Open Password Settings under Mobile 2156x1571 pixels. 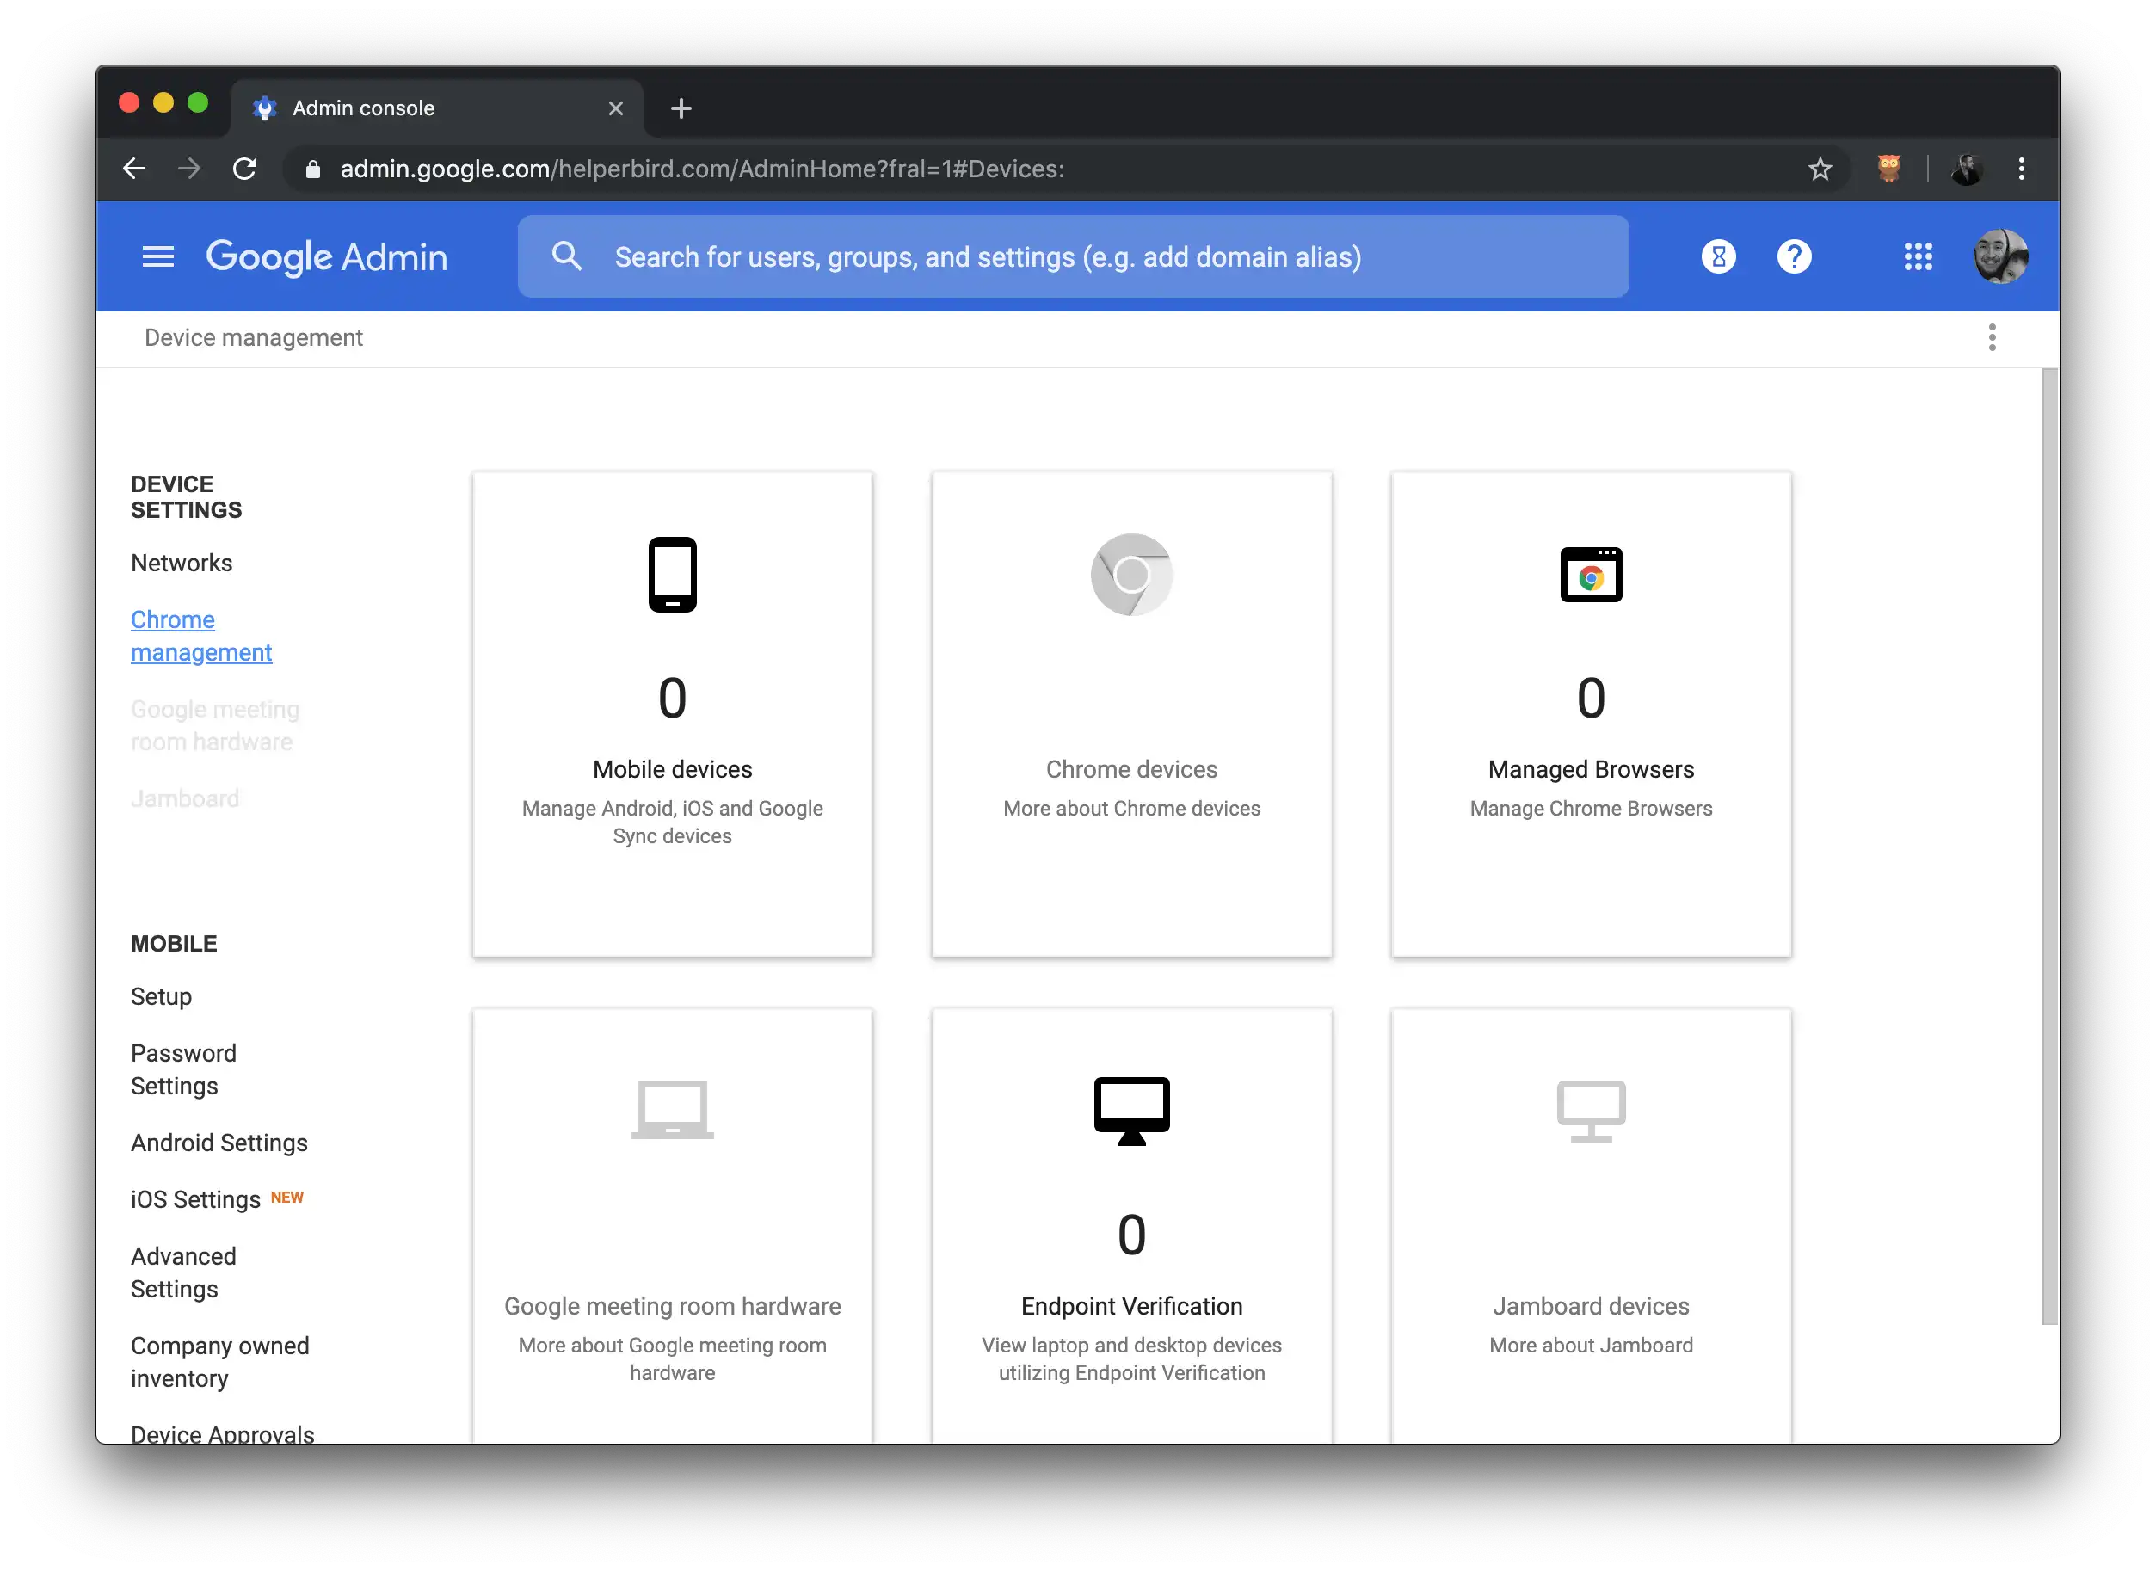point(183,1069)
